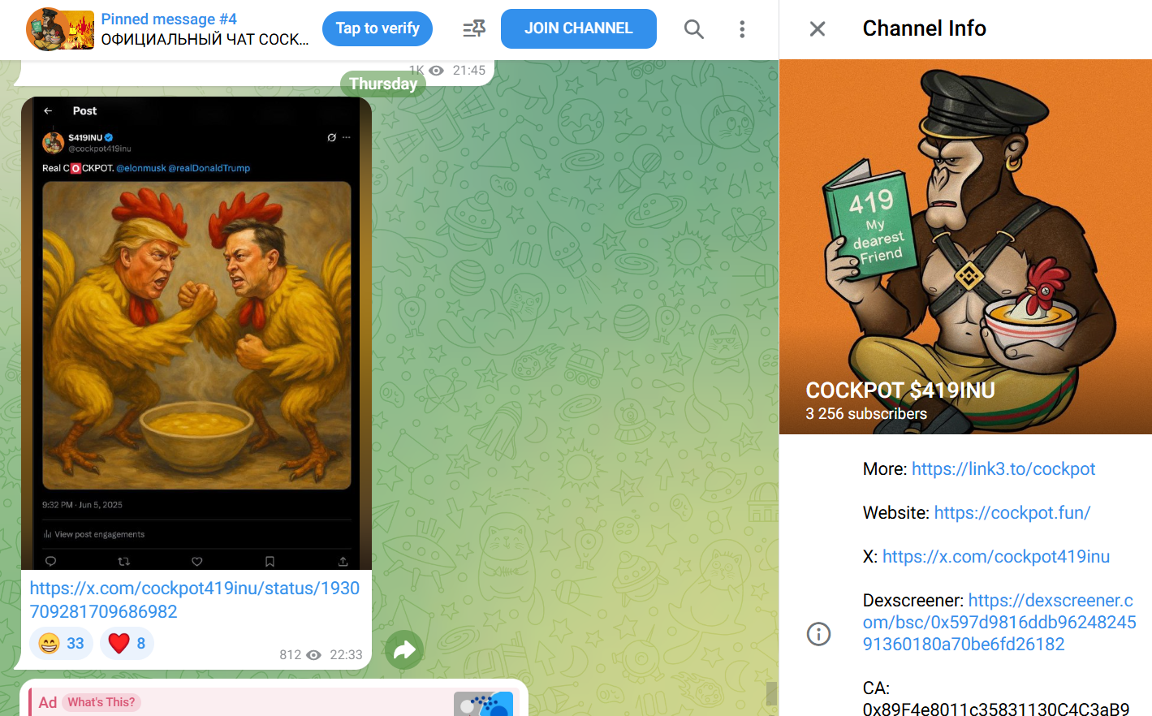Viewport: 1152px width, 716px height.
Task: Open the Dexscreener link
Action: [999, 623]
